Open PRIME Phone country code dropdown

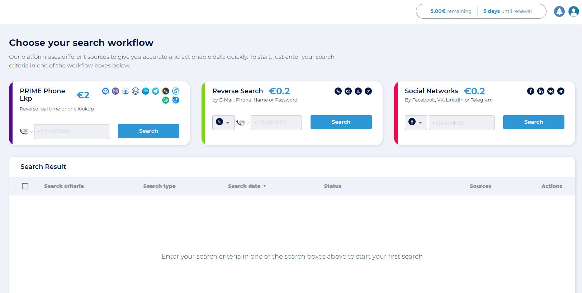[26, 132]
